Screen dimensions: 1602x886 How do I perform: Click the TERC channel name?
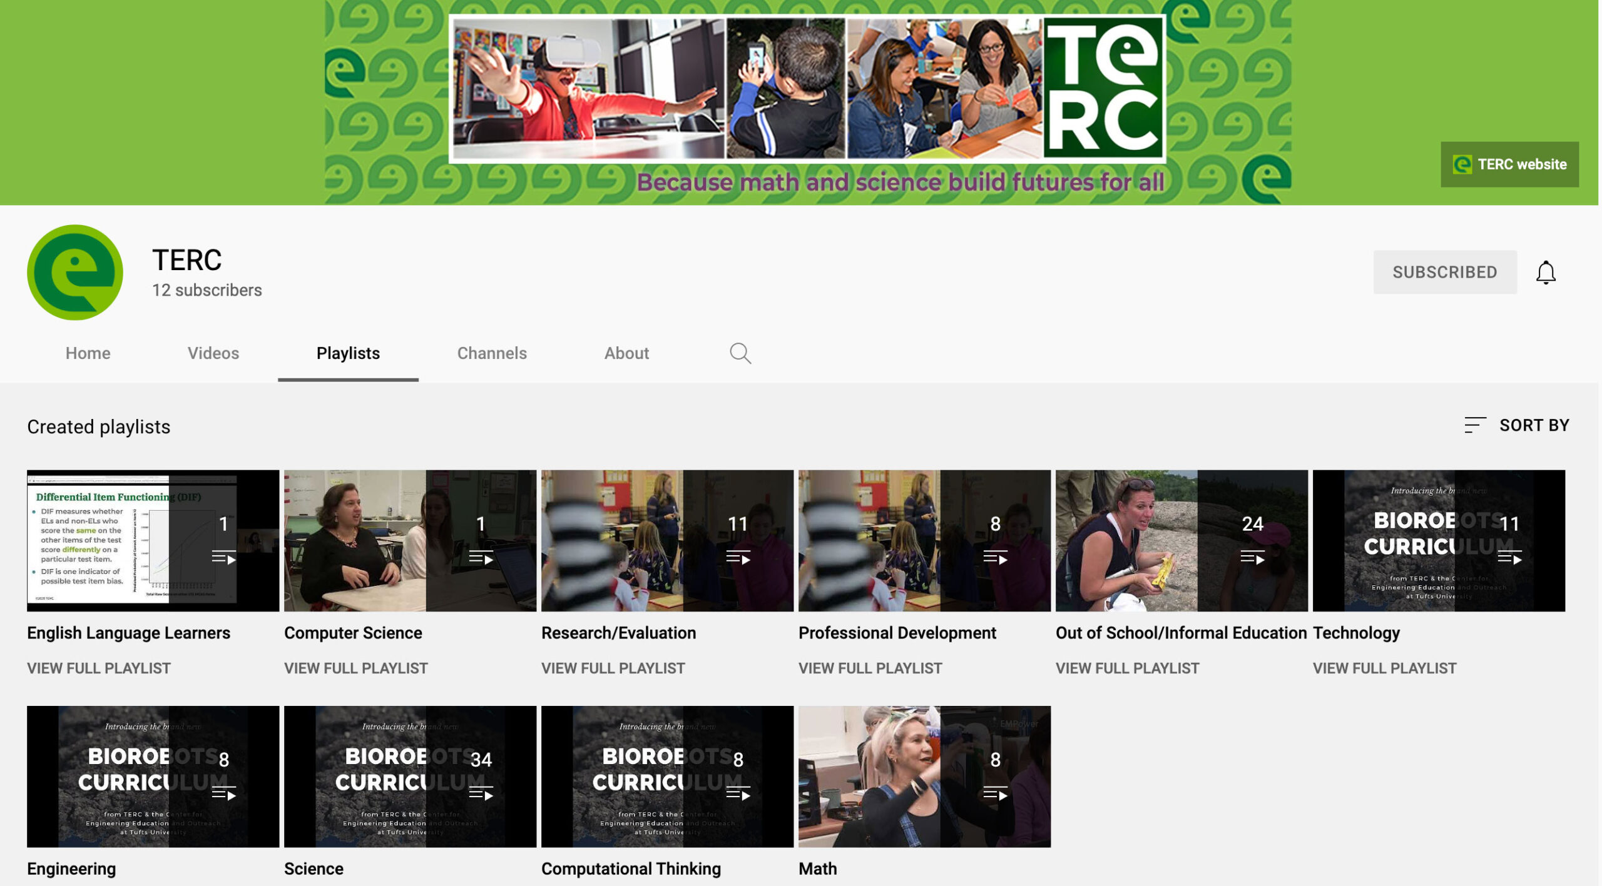point(186,260)
